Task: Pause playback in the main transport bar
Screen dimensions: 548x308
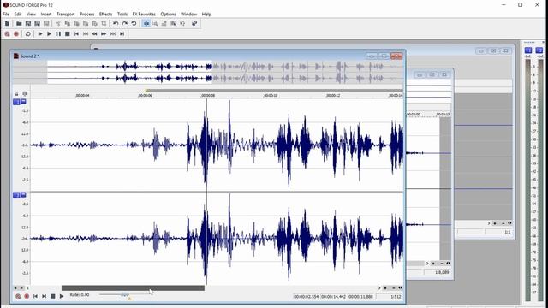Action: click(58, 34)
